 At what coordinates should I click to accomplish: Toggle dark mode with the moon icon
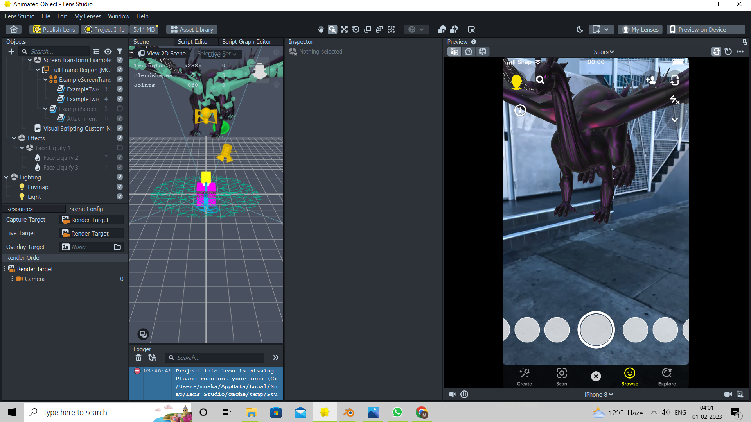(580, 29)
